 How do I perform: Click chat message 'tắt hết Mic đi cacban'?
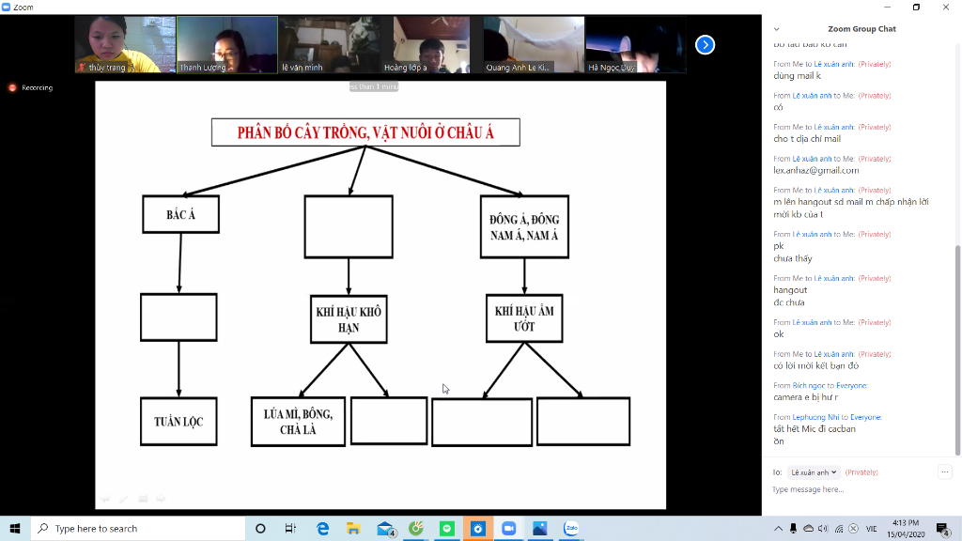pyautogui.click(x=815, y=428)
